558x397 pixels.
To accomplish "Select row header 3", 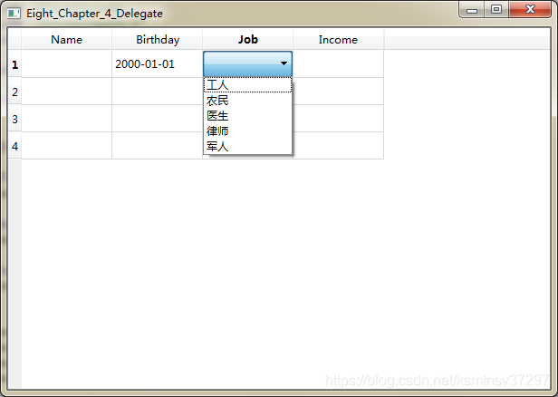I will pos(14,119).
